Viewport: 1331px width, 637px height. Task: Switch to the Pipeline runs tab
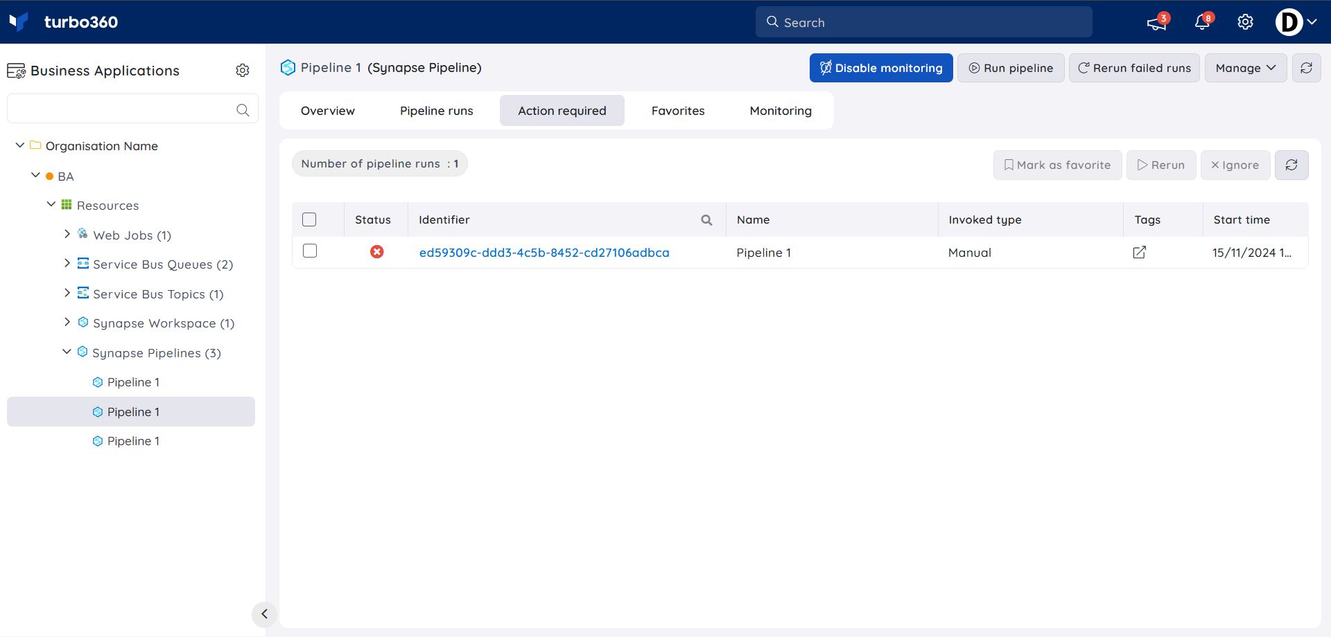coord(436,111)
